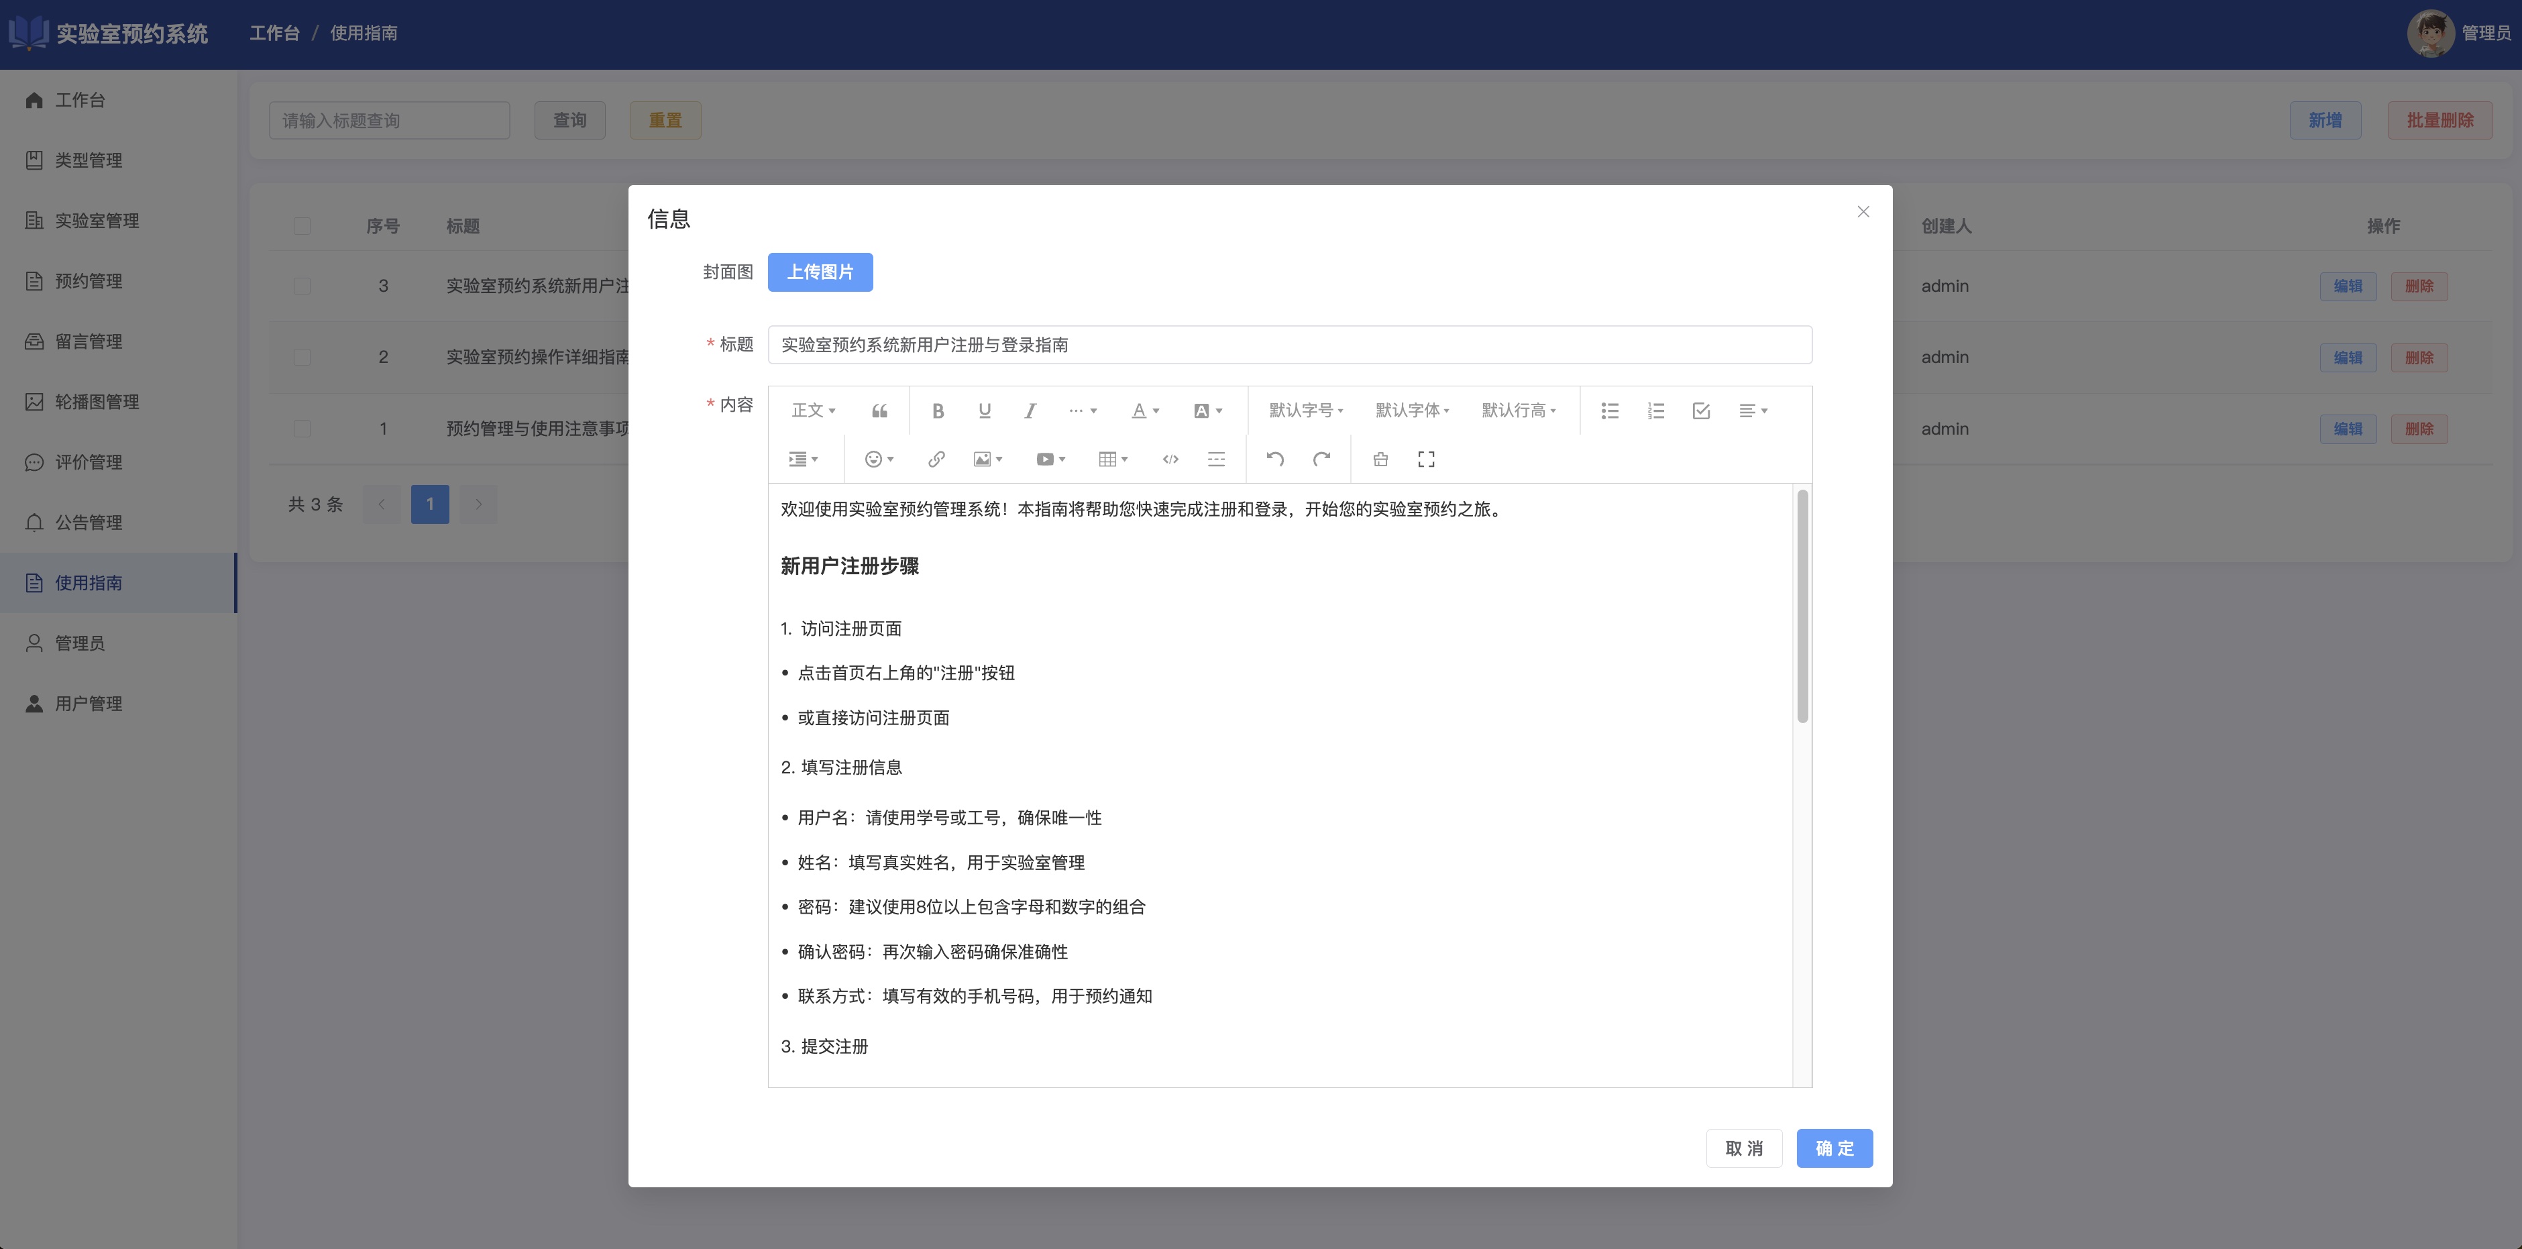Toggle bold formatting in editor toolbar

938,411
